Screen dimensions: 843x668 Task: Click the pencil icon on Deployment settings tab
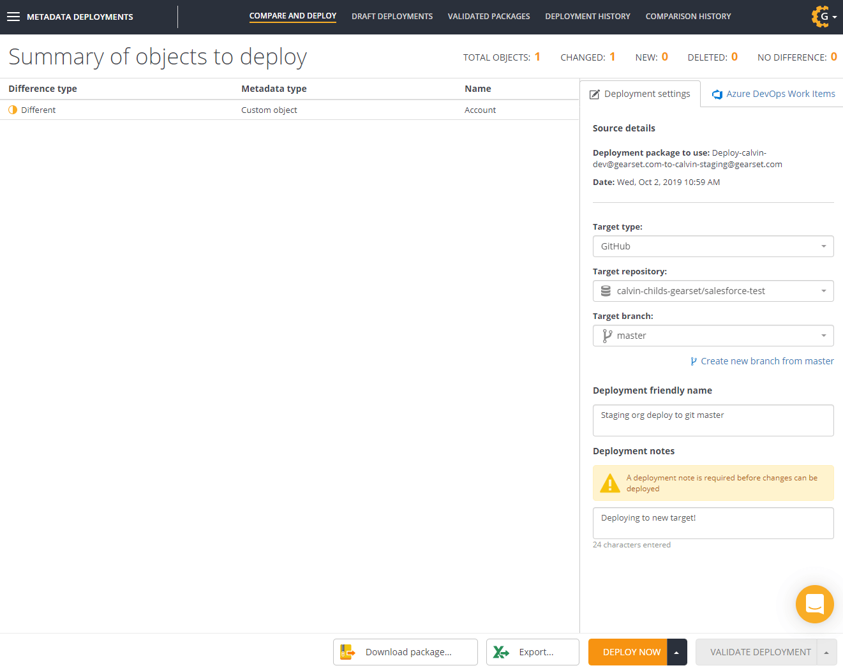click(593, 93)
